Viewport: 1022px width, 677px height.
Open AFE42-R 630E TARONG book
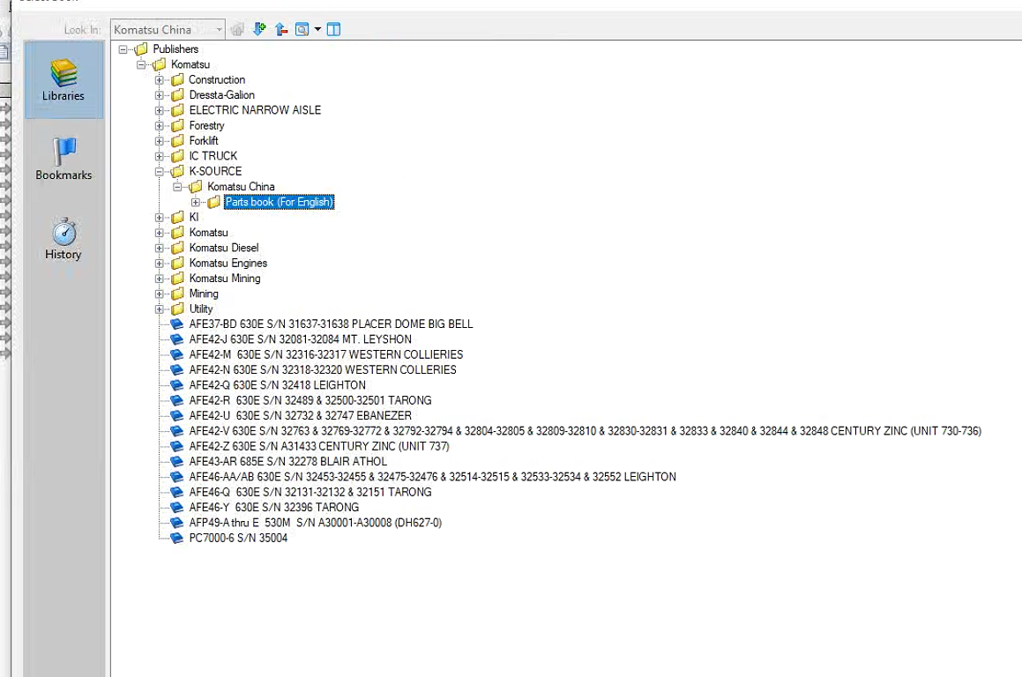(x=310, y=401)
